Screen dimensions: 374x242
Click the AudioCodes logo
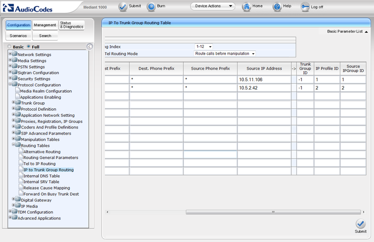34,7
